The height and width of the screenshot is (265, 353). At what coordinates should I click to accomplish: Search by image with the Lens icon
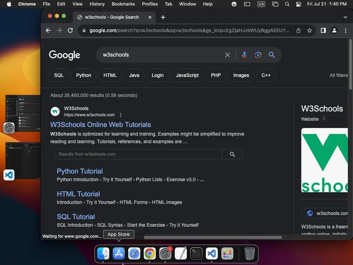258,55
